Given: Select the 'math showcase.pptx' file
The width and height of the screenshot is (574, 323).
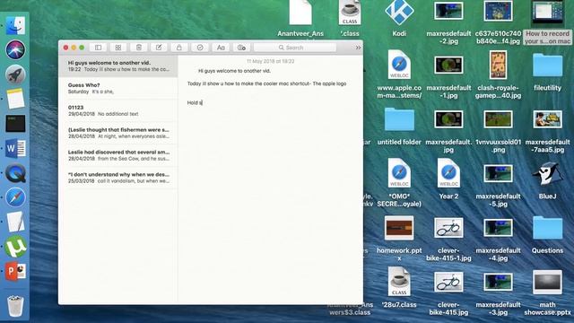Looking at the screenshot, I should pyautogui.click(x=547, y=283).
